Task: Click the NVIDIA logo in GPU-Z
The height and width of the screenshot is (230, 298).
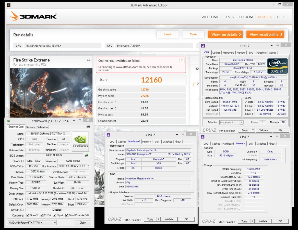Action: click(x=80, y=141)
